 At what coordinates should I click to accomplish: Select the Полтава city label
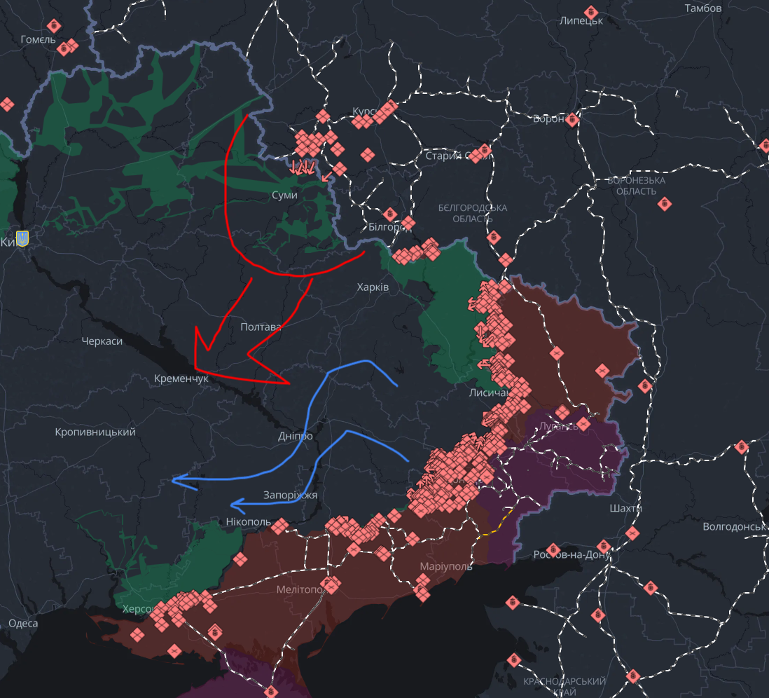tap(261, 327)
